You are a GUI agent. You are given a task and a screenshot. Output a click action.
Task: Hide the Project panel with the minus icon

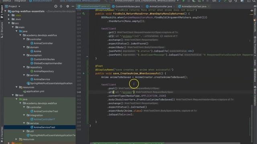pyautogui.click(x=73, y=6)
